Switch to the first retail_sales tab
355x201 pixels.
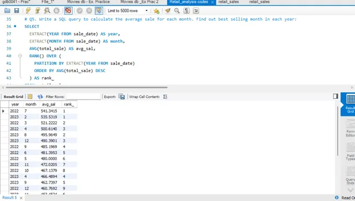coord(228,2)
